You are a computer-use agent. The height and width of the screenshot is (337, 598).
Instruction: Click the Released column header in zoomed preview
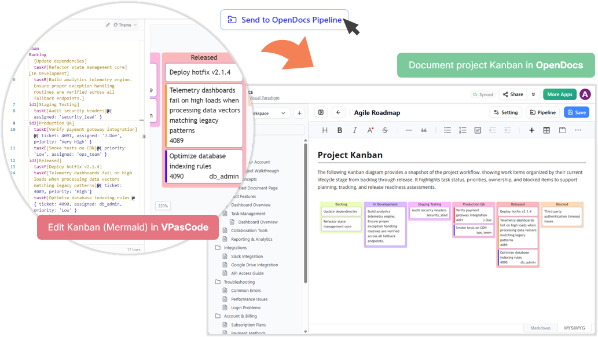(x=204, y=57)
